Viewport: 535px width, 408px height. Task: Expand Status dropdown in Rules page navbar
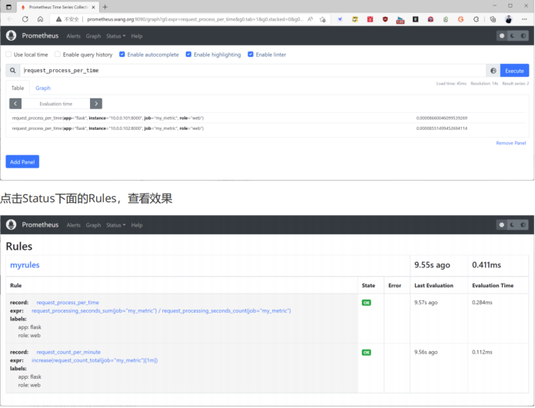[115, 225]
